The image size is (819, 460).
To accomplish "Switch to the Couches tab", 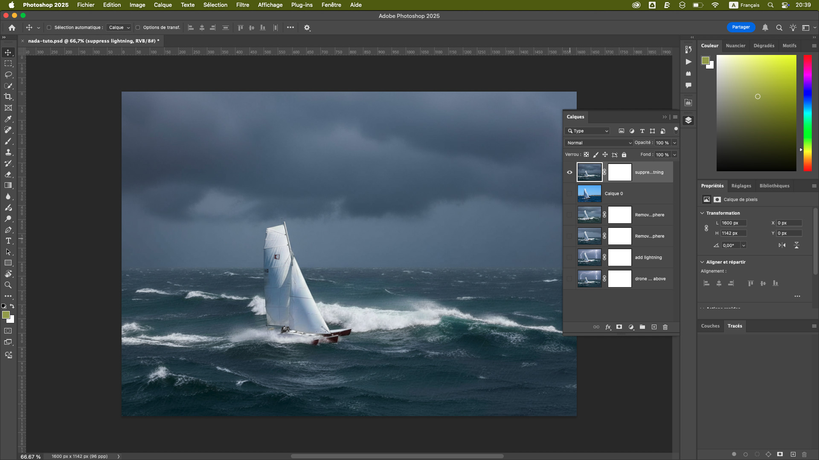I will (710, 326).
